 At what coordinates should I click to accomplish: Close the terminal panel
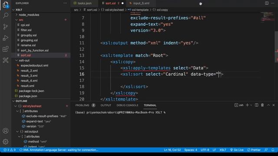coord(274,105)
